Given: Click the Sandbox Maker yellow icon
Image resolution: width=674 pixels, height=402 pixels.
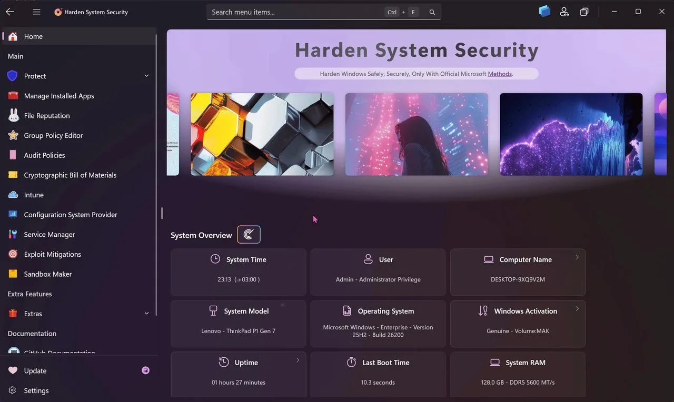Looking at the screenshot, I should pos(13,274).
